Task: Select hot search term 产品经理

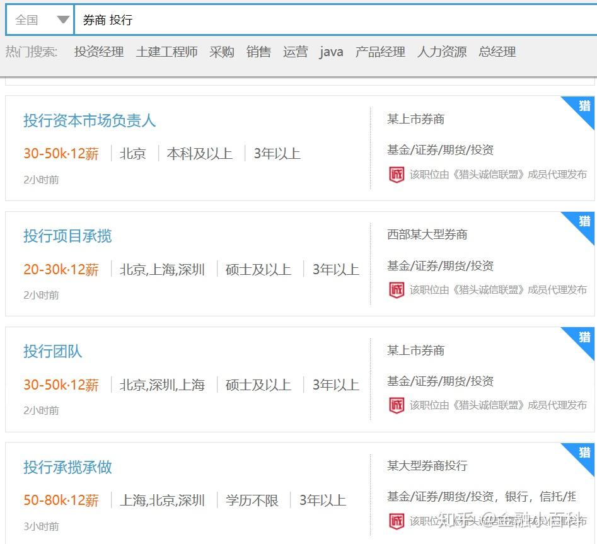Action: [380, 52]
